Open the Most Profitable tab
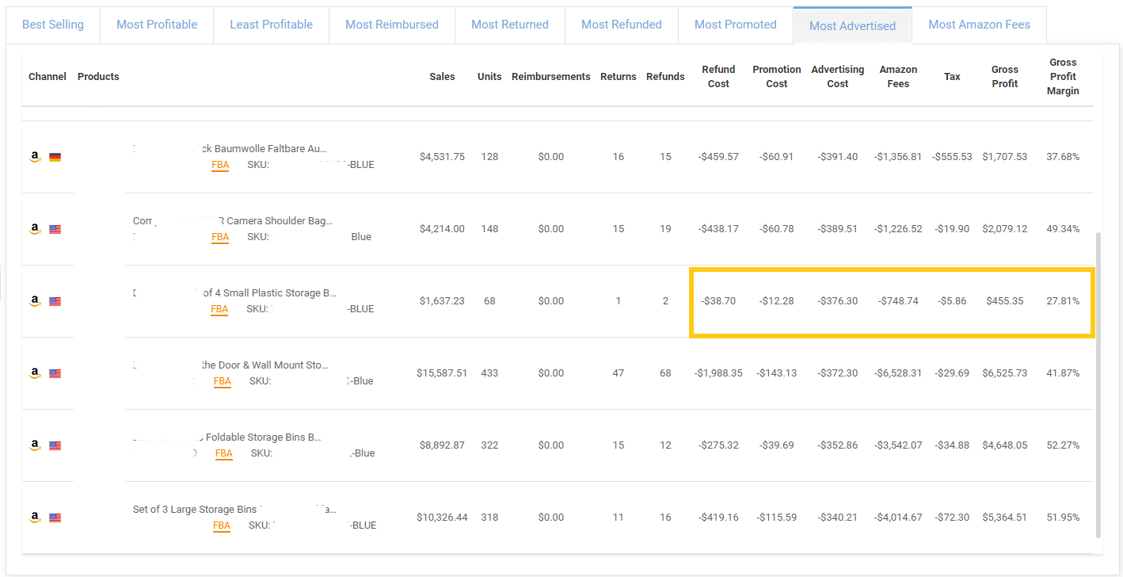 pos(157,25)
